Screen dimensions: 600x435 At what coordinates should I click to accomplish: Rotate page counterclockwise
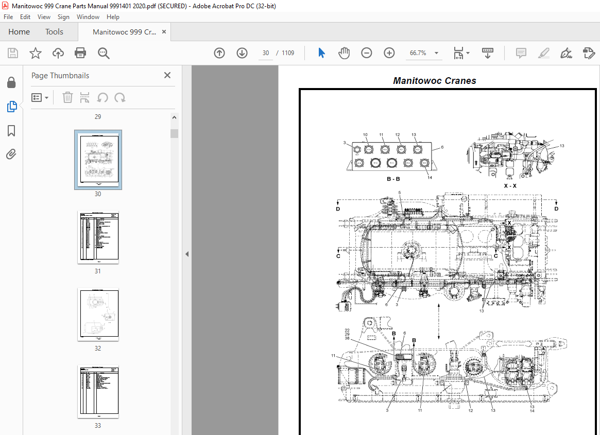102,98
